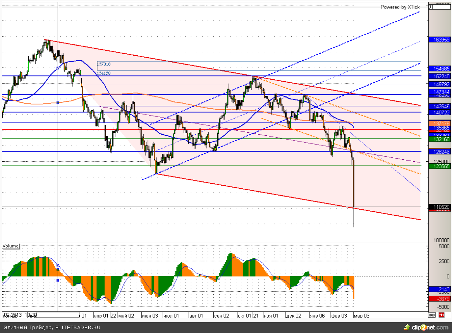452x333 pixels.
Task: Click the 'мар 03' date on time axis
Action: tap(362, 316)
